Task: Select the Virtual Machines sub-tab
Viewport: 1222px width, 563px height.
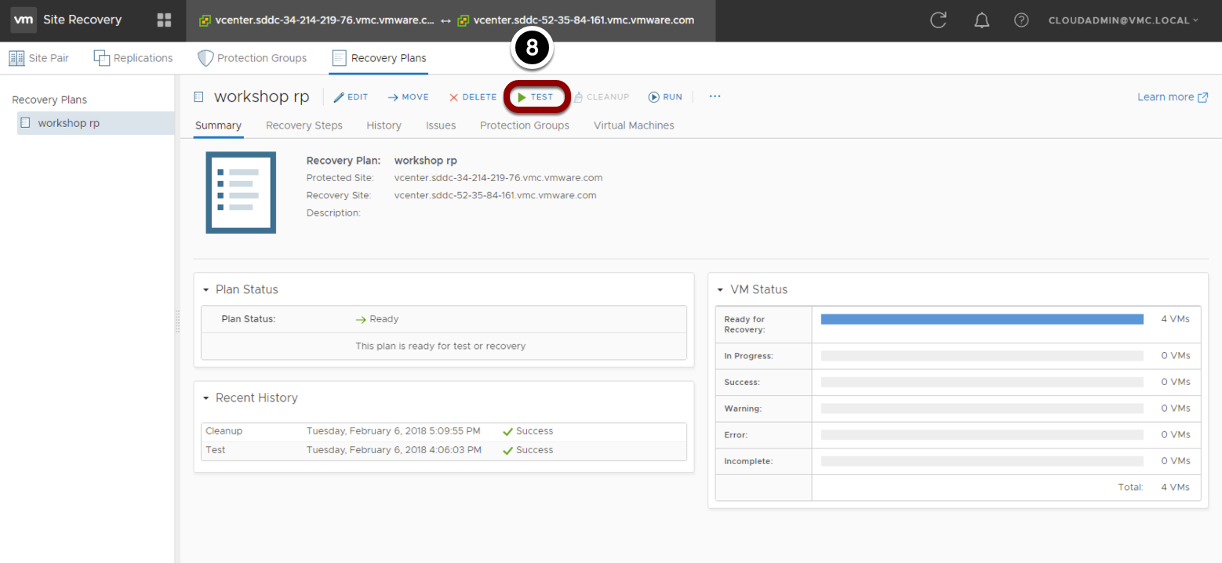Action: pos(634,125)
